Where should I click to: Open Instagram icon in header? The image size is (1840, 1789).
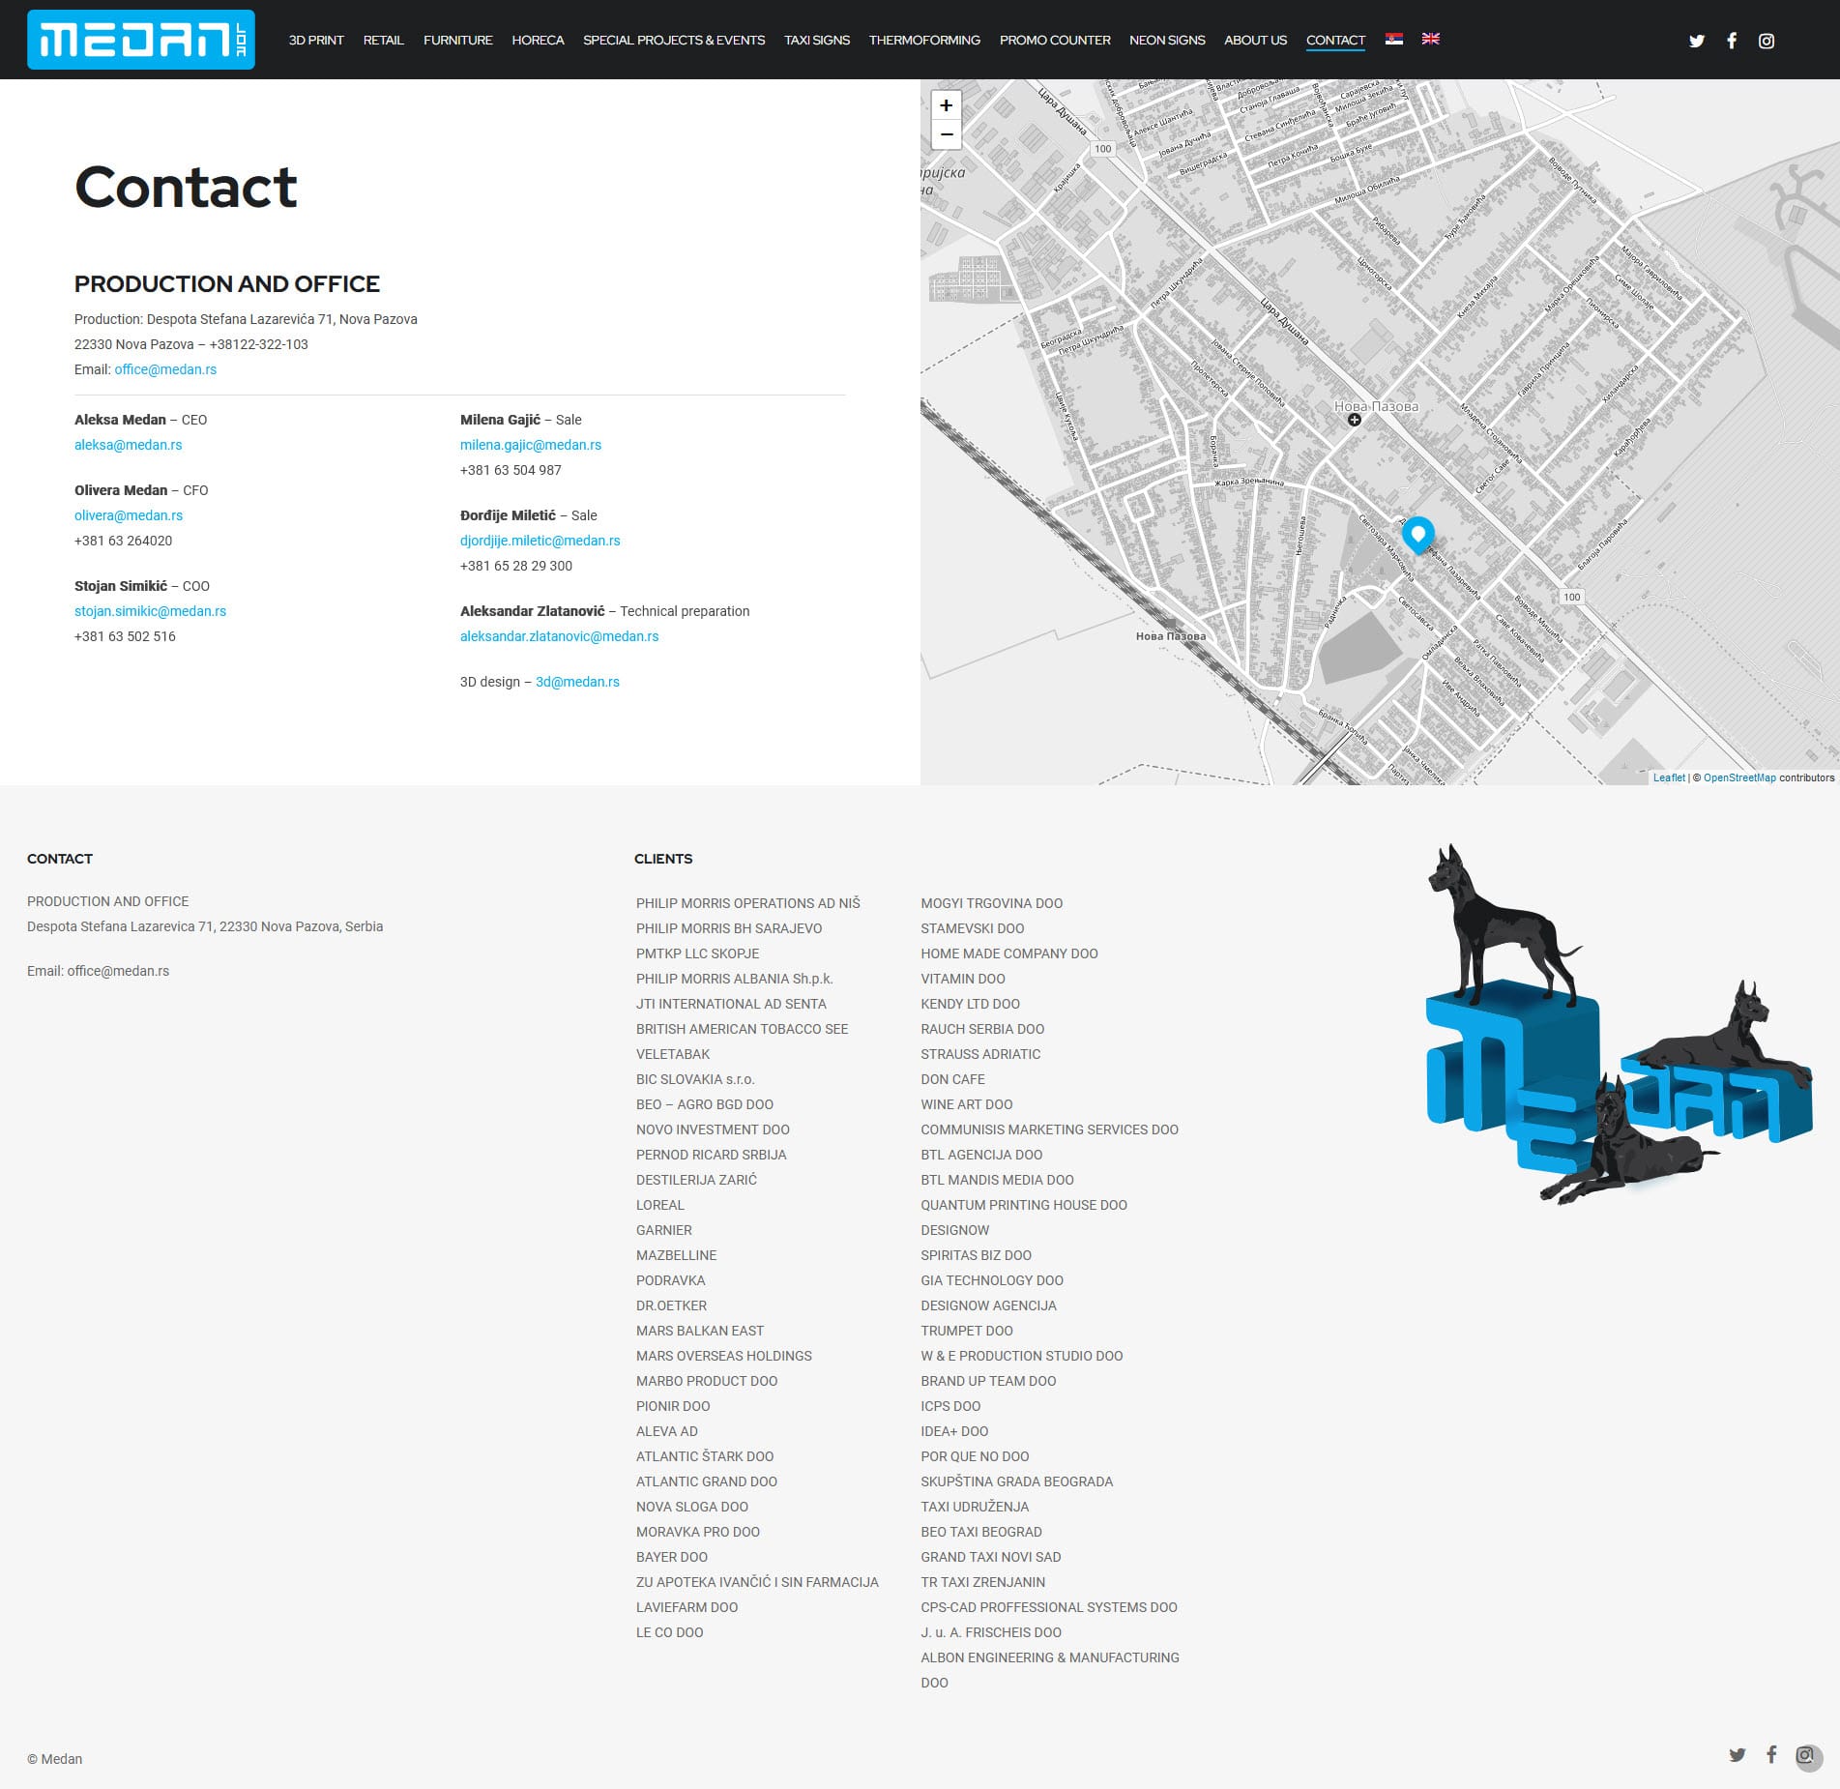pos(1767,41)
